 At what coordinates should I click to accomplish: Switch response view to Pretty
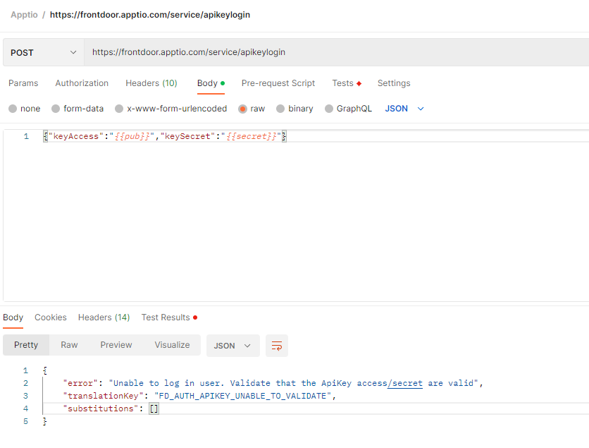coord(26,345)
